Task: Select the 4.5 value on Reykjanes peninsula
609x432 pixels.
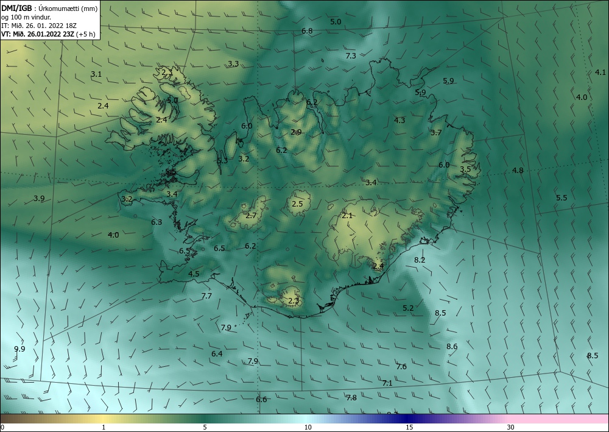Action: pos(194,274)
